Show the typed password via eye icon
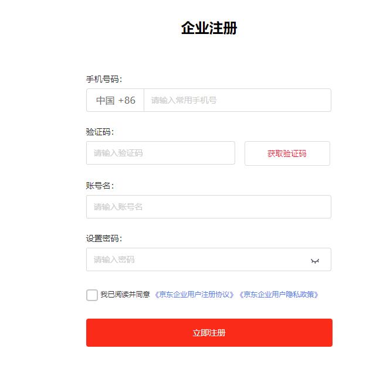 click(x=315, y=260)
